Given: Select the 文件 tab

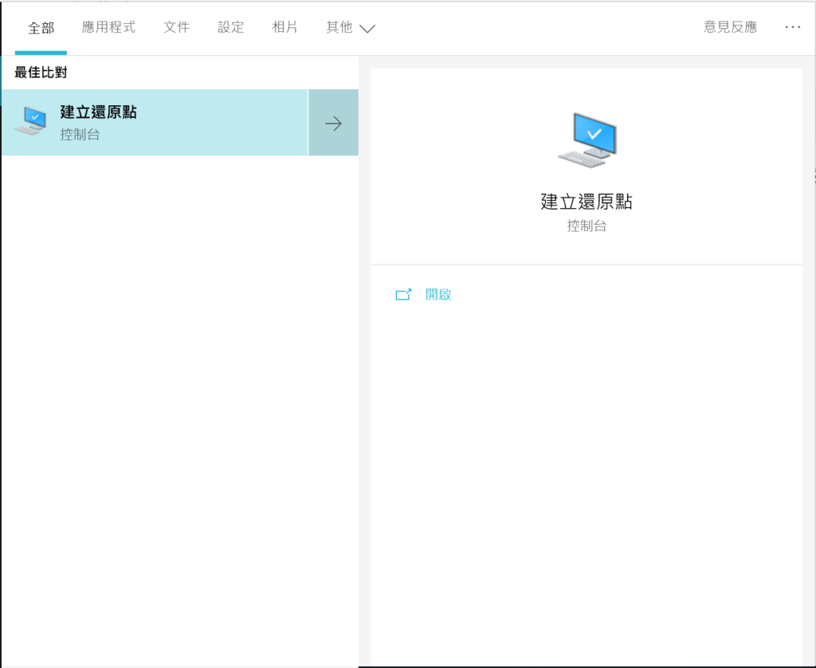Looking at the screenshot, I should point(176,27).
